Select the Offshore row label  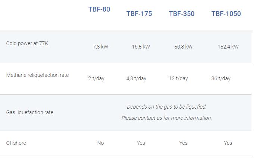point(16,143)
